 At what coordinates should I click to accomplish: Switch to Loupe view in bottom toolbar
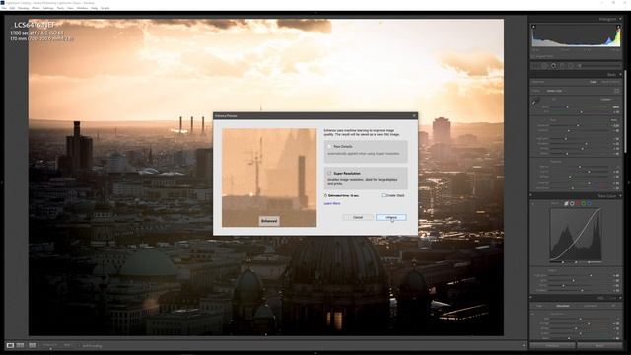10,345
